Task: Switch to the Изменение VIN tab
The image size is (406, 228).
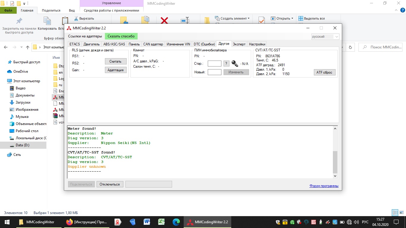Action: [x=178, y=44]
